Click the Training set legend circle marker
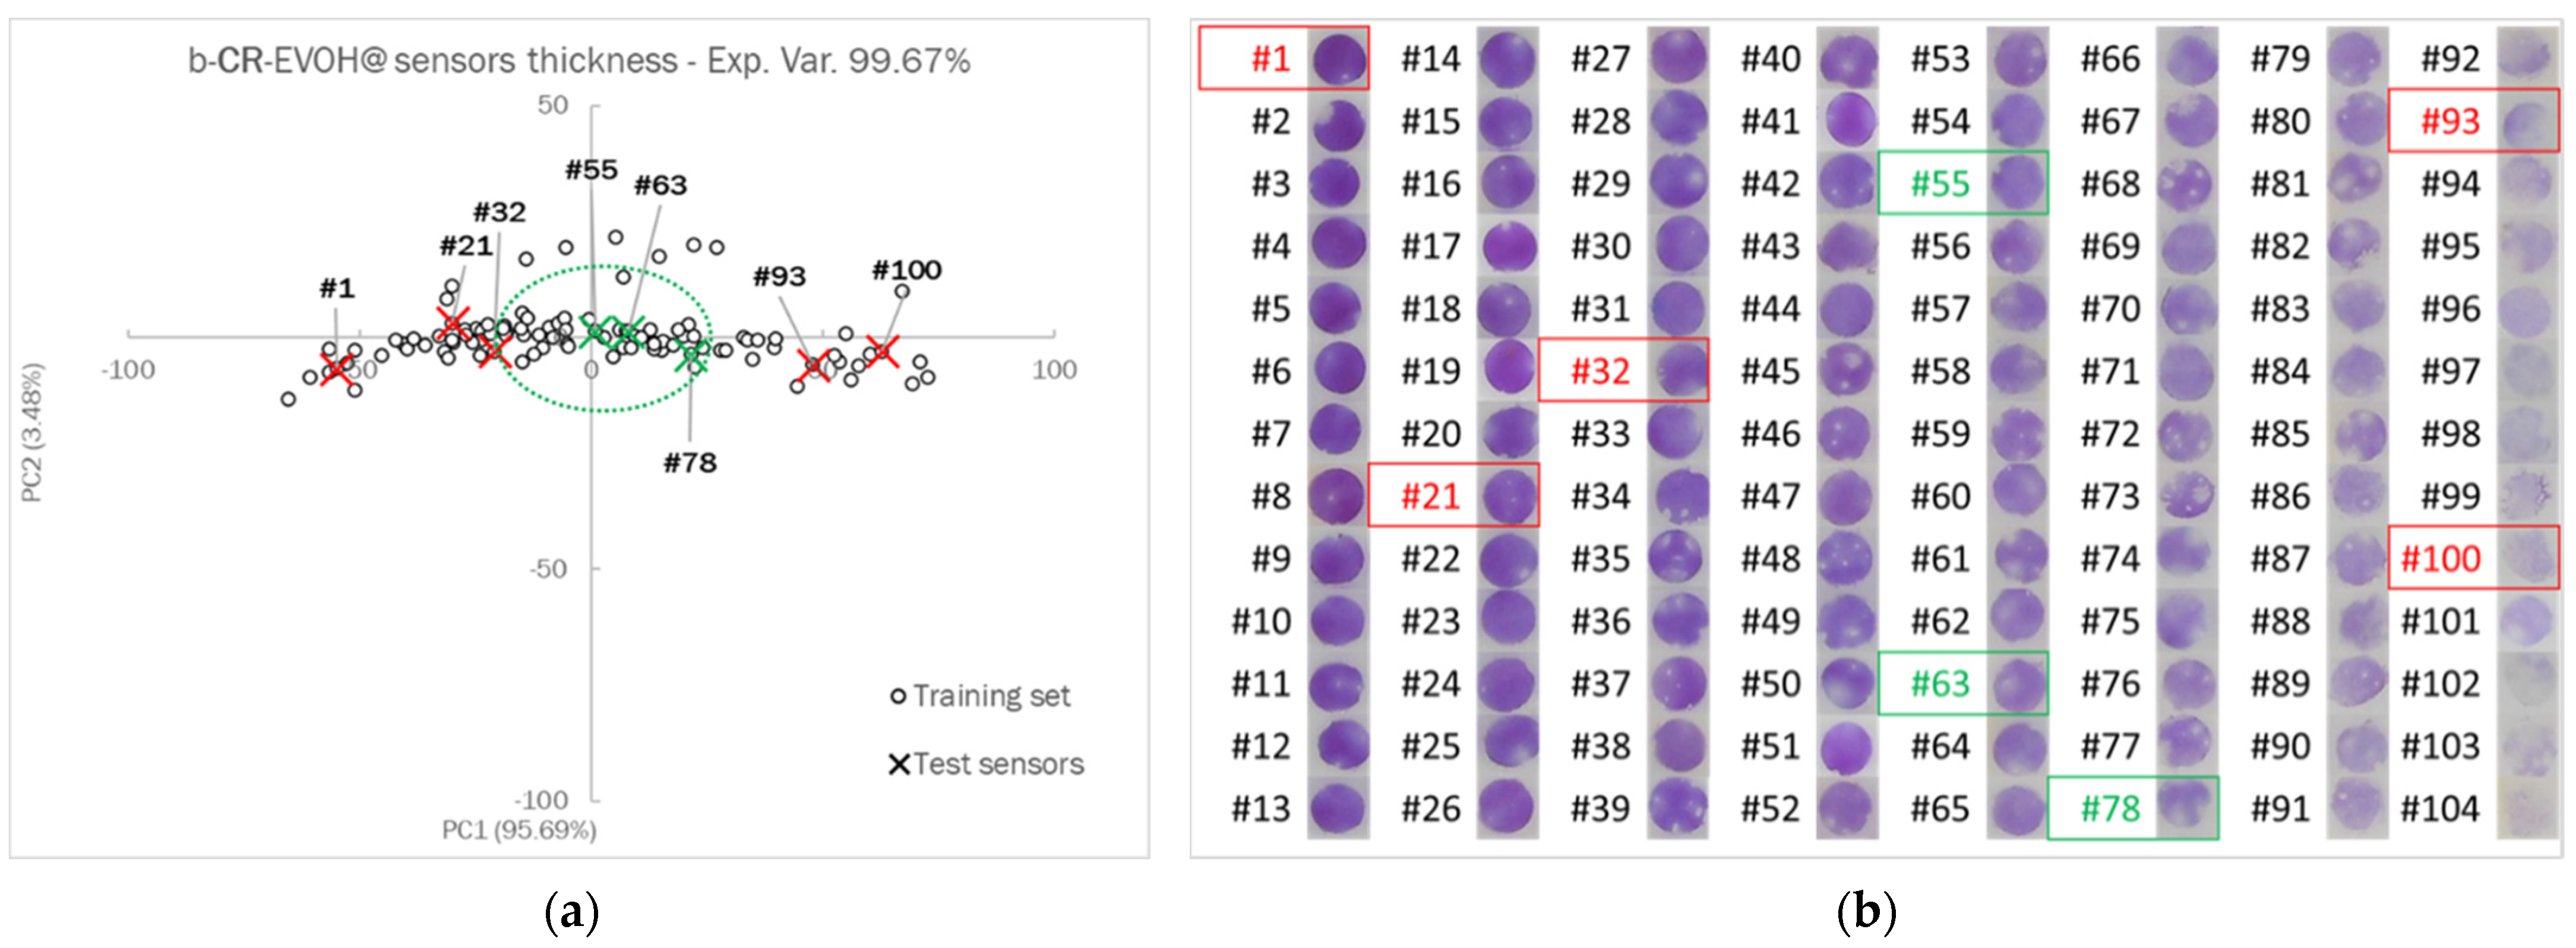 tap(898, 696)
